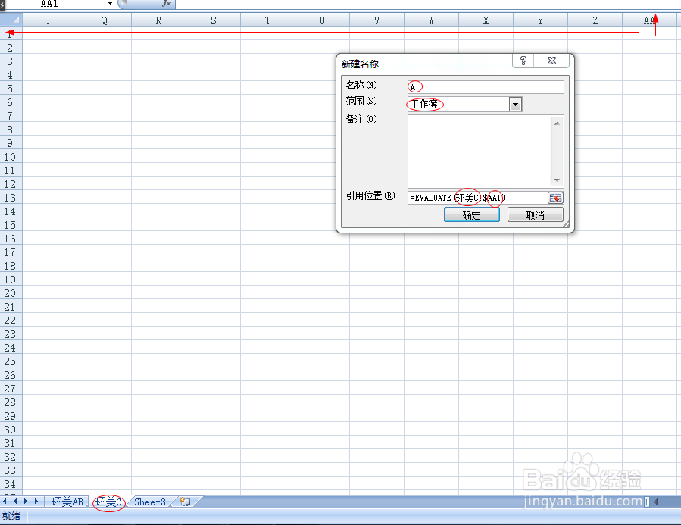
Task: Go to last sheet navigation arrow
Action: [37, 501]
